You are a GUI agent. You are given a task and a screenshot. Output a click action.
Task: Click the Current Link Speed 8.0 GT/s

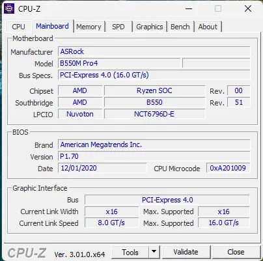click(x=111, y=223)
